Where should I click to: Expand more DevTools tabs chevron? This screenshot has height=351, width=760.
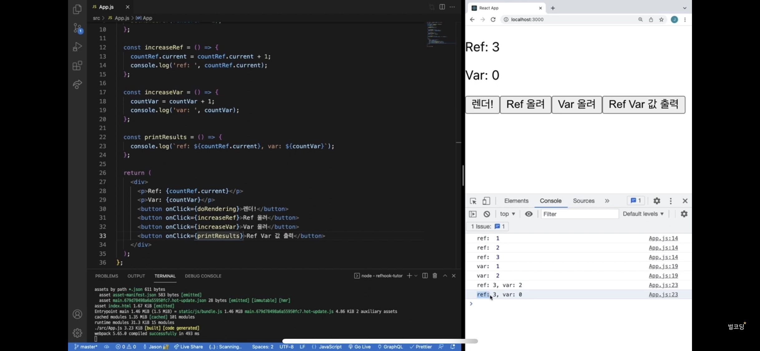607,201
